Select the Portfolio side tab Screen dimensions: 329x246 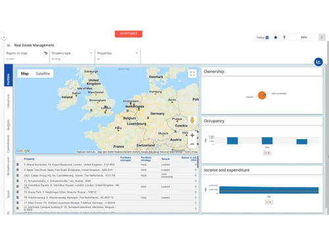click(9, 75)
